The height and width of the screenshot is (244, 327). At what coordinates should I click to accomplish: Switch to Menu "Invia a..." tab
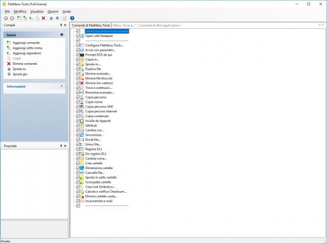(124, 26)
